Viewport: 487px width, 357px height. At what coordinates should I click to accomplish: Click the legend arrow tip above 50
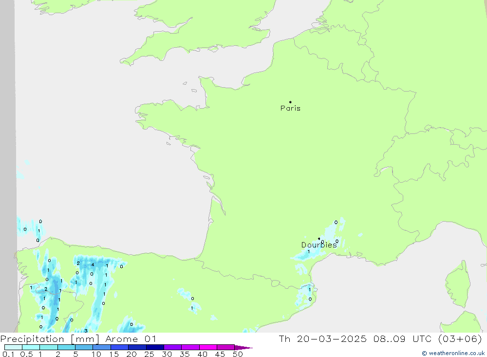244,348
